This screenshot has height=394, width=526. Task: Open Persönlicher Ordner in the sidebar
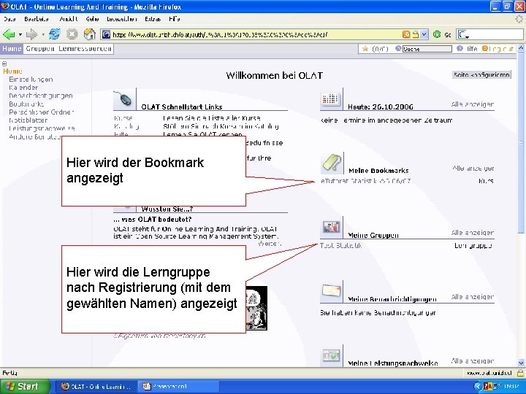41,112
